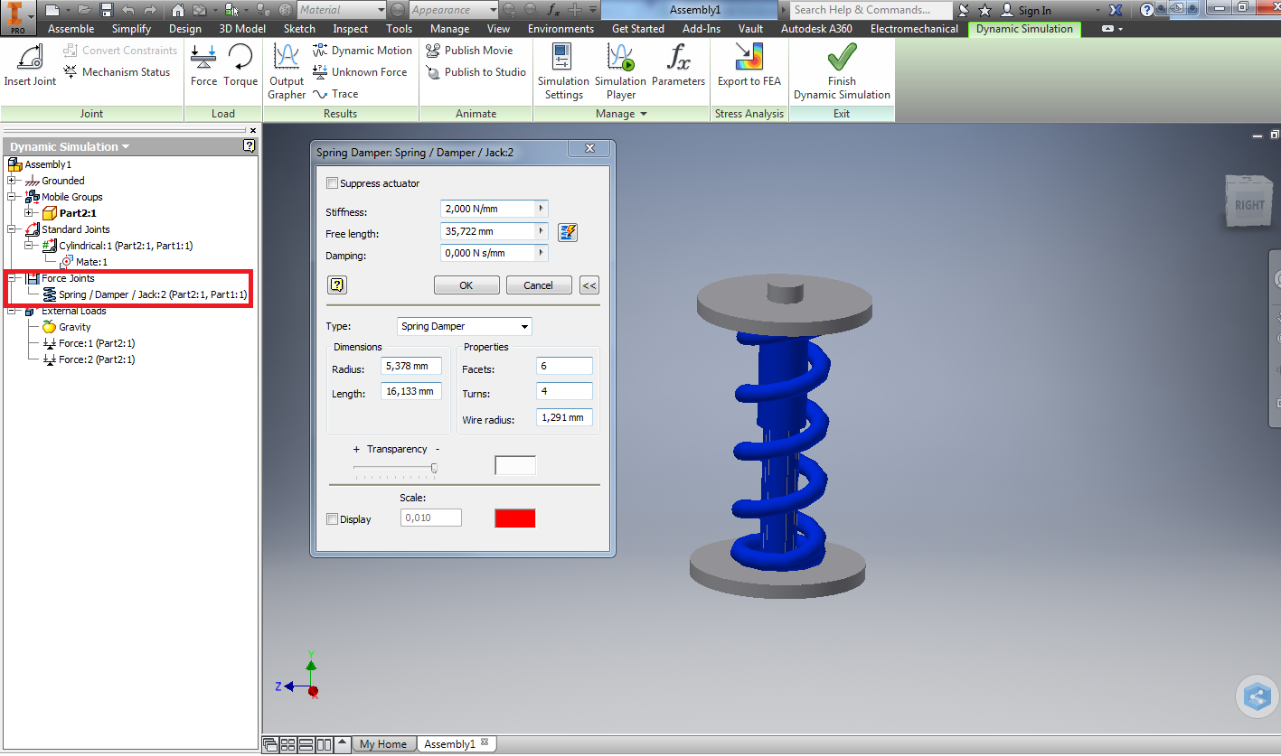Select the Insert Joint tool
The height and width of the screenshot is (756, 1281).
pos(29,64)
